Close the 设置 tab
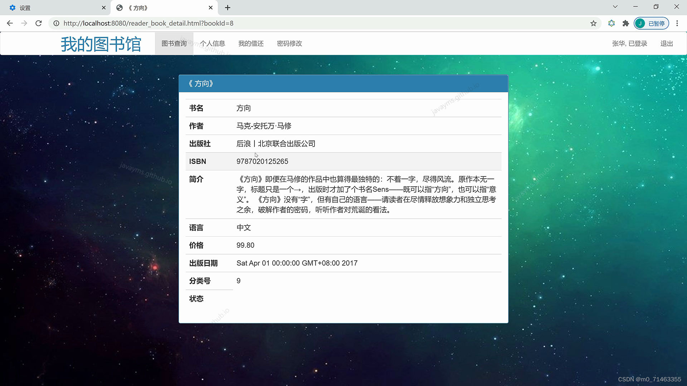The image size is (687, 386). pos(103,8)
